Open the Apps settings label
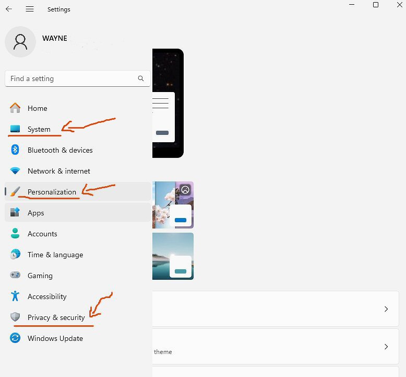Viewport: 406px width, 377px height. point(35,213)
